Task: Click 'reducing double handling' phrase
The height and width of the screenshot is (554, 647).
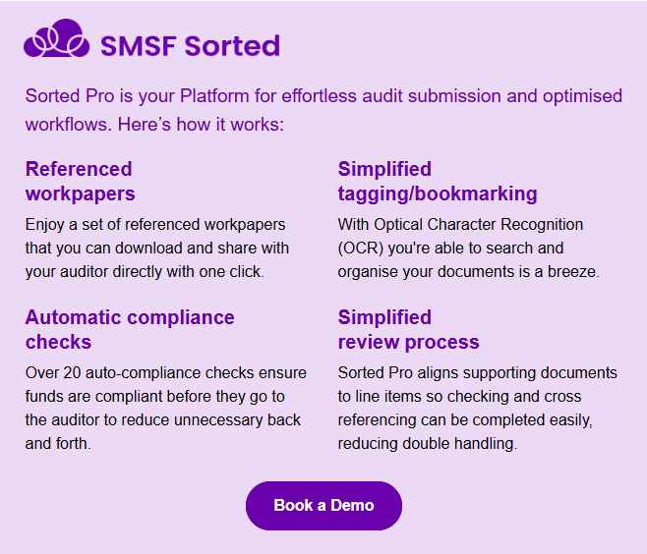Action: [x=426, y=444]
